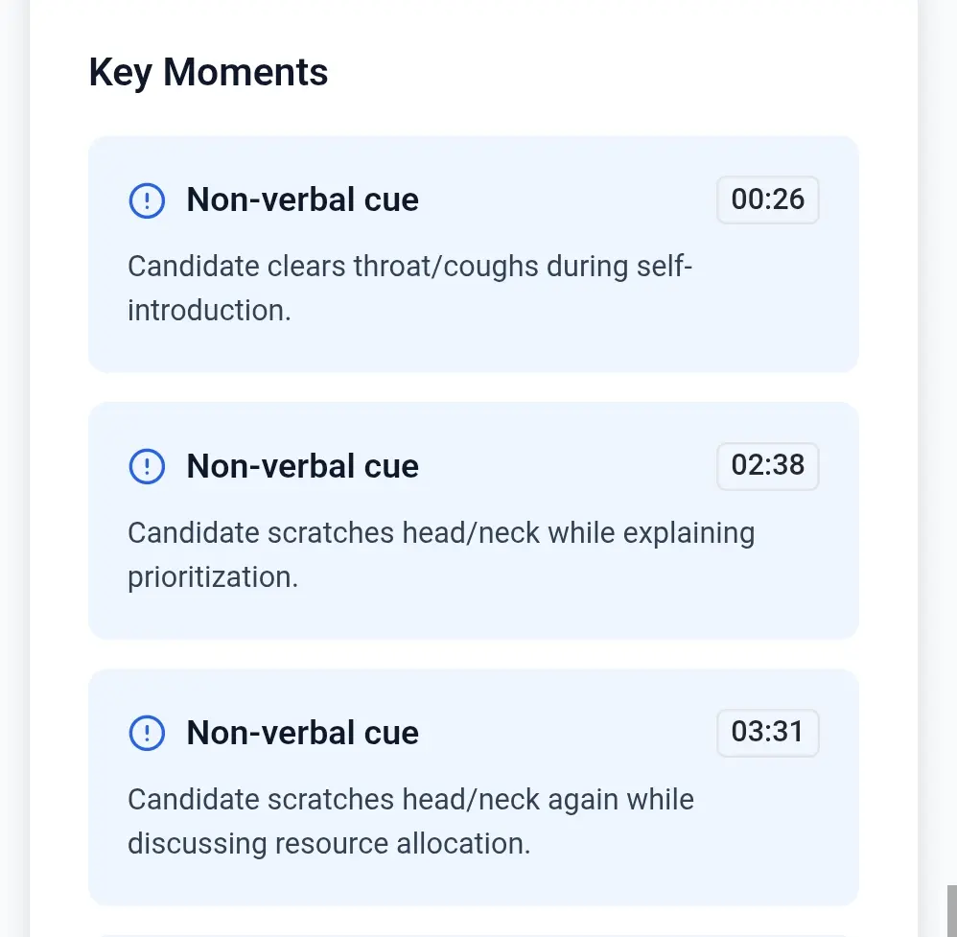This screenshot has width=957, height=937.
Task: Click the vertical scrollbar thumb at right edge
Action: point(951,909)
